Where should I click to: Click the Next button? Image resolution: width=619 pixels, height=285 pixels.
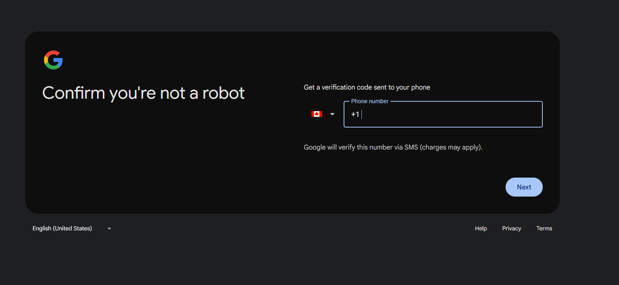(524, 187)
